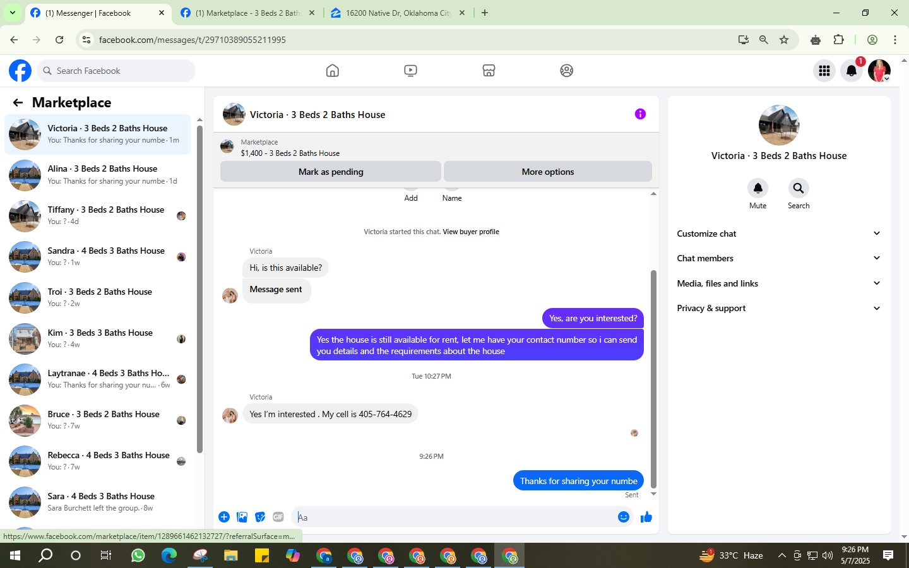Choose a sticker icon
The image size is (909, 568).
[260, 517]
